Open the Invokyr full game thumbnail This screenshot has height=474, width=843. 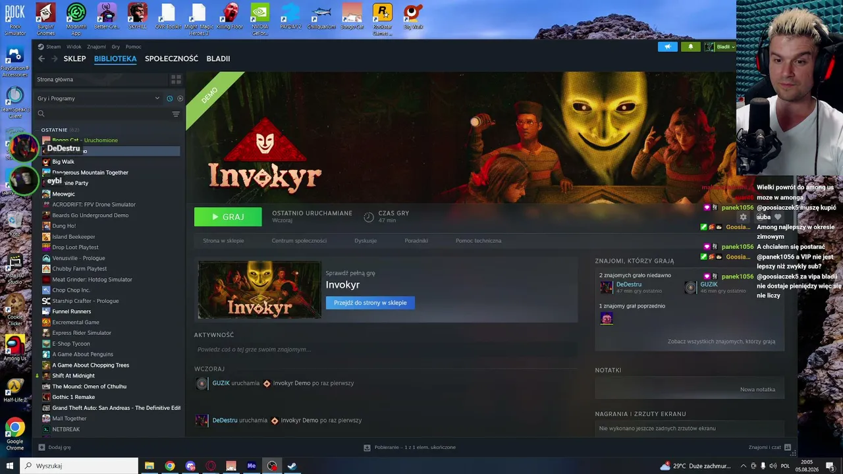[259, 290]
